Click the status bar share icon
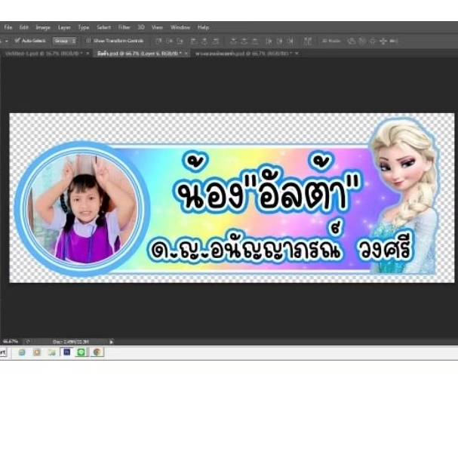 (28, 342)
